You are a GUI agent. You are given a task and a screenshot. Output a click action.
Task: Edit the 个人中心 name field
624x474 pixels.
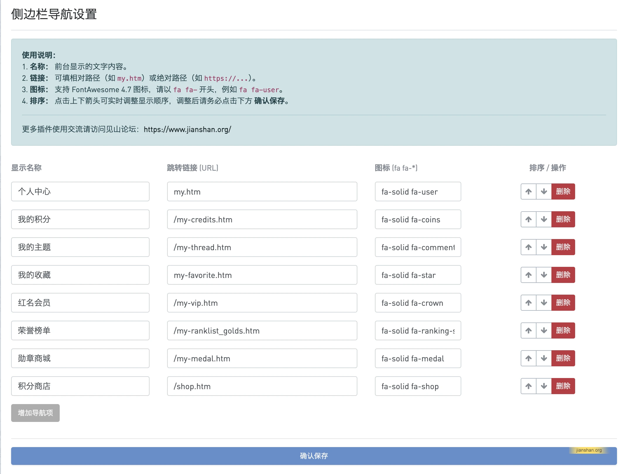(80, 192)
